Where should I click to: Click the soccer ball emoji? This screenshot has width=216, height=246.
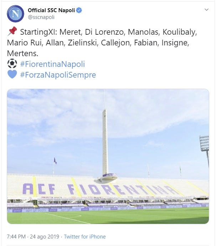12,64
